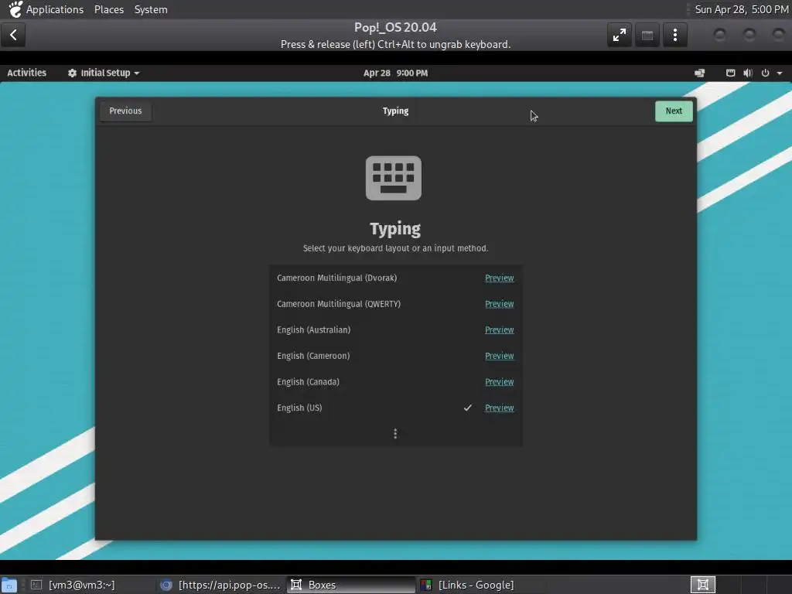Preview English (US) layout
The image size is (792, 594).
tap(499, 408)
